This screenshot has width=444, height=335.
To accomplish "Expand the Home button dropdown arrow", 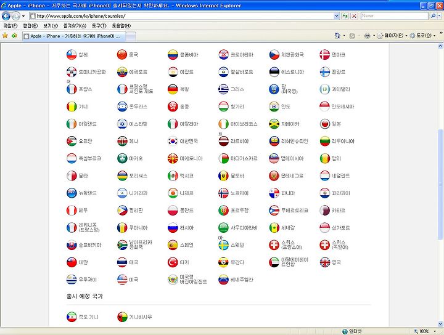I will (x=344, y=36).
